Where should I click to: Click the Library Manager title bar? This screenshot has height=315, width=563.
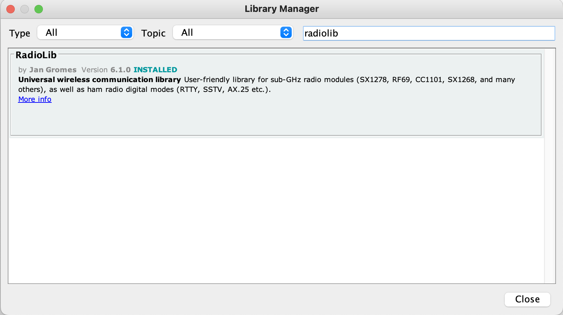[281, 9]
